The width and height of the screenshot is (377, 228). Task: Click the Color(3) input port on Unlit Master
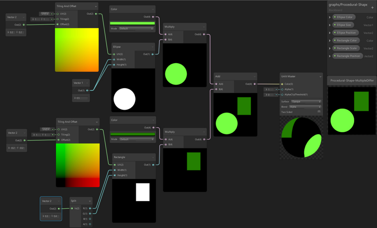click(x=282, y=84)
